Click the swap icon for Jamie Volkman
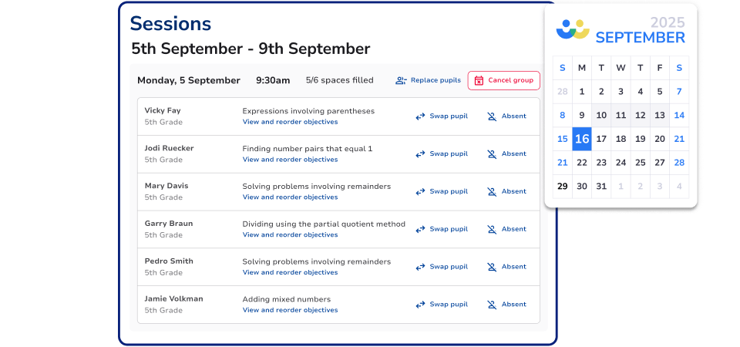 pos(420,305)
